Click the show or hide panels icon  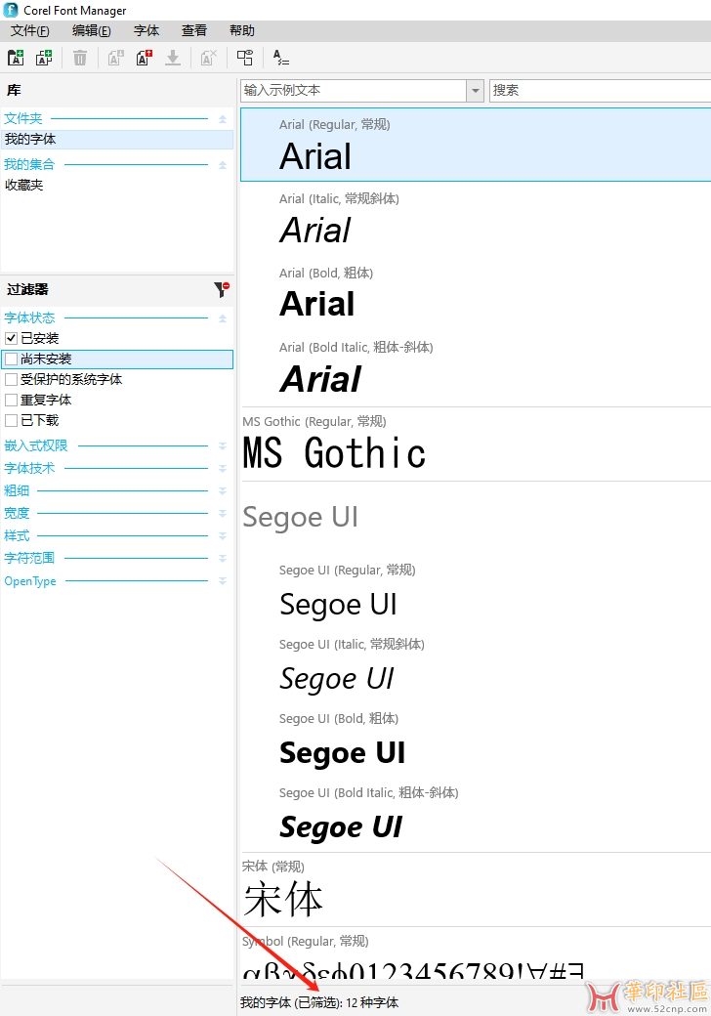point(245,59)
